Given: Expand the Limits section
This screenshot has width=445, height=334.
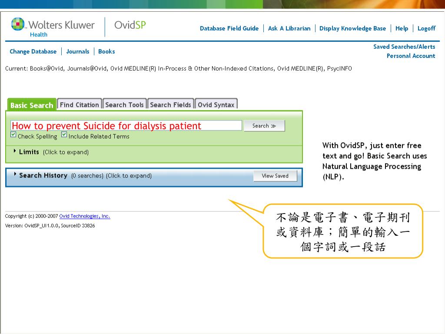Looking at the screenshot, I should [51, 152].
